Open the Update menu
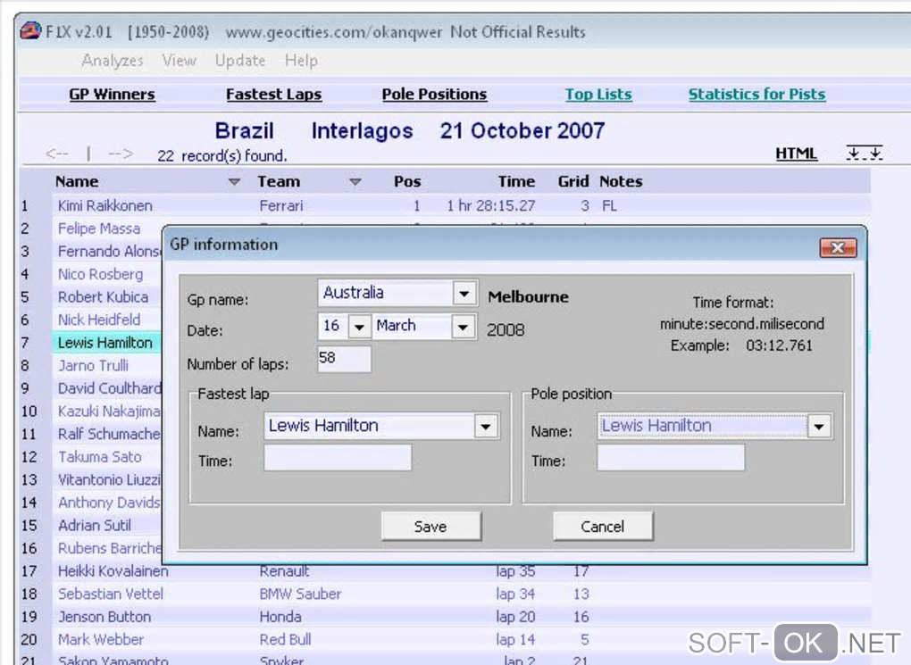911x665 pixels. [x=240, y=61]
